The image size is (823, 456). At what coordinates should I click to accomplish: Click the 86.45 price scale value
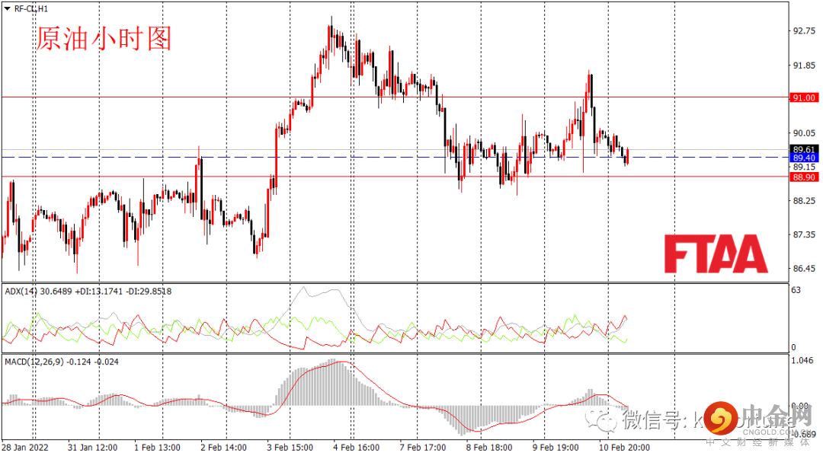coord(804,269)
